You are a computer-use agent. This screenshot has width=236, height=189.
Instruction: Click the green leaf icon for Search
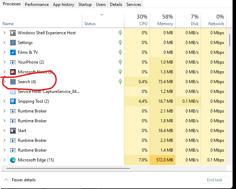click(120, 82)
